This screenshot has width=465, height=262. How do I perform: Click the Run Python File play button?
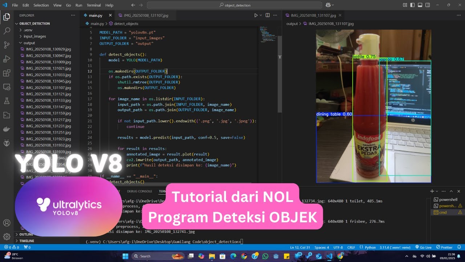(256, 15)
